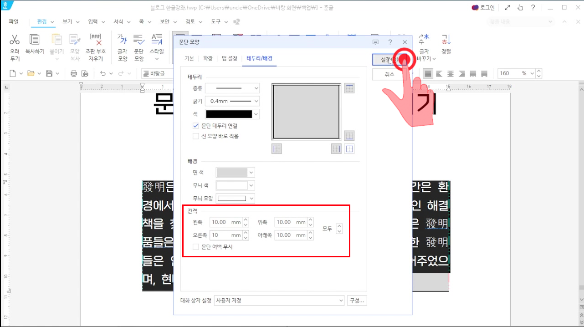Switch to the 탭 설정 tab
Image resolution: width=584 pixels, height=327 pixels.
(229, 58)
